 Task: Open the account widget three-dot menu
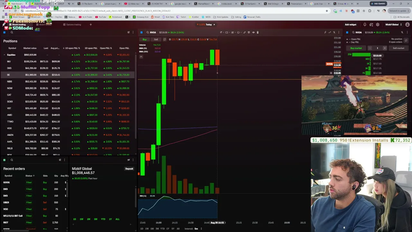click(x=133, y=160)
